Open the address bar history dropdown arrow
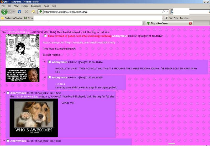210x146 pixels. coord(167,12)
